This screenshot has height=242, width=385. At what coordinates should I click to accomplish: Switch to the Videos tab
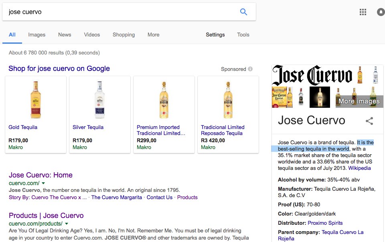(92, 35)
